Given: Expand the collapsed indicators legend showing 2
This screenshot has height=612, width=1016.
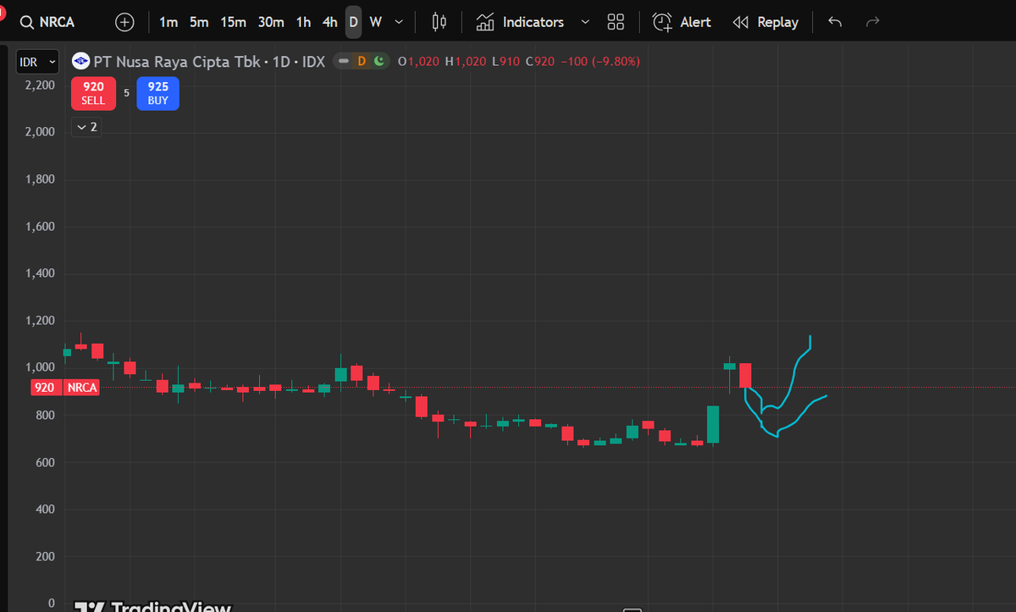Looking at the screenshot, I should [x=87, y=127].
